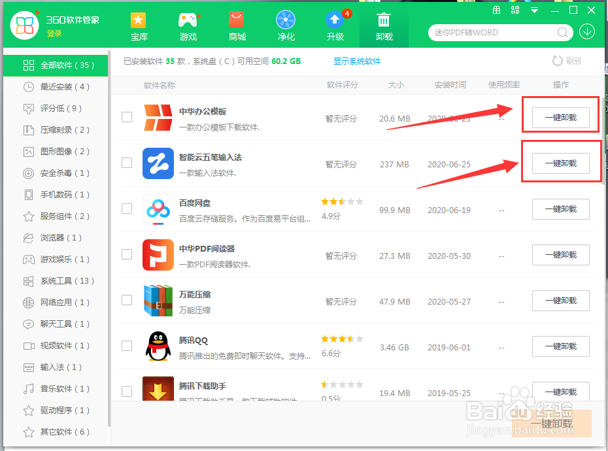
Task: Sort by 软件评分 column header
Action: tap(342, 85)
